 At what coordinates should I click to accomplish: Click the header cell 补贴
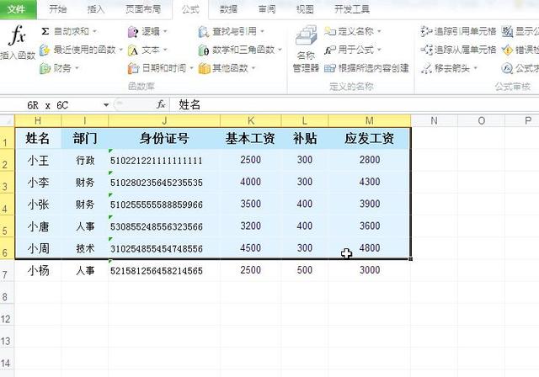point(305,138)
